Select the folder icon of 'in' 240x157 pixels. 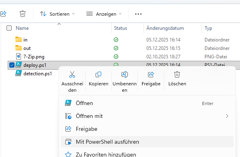point(19,39)
